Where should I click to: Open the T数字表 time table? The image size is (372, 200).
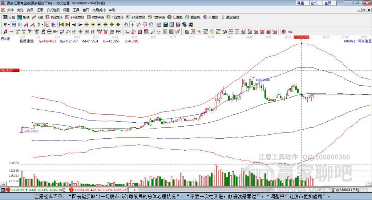point(156,17)
